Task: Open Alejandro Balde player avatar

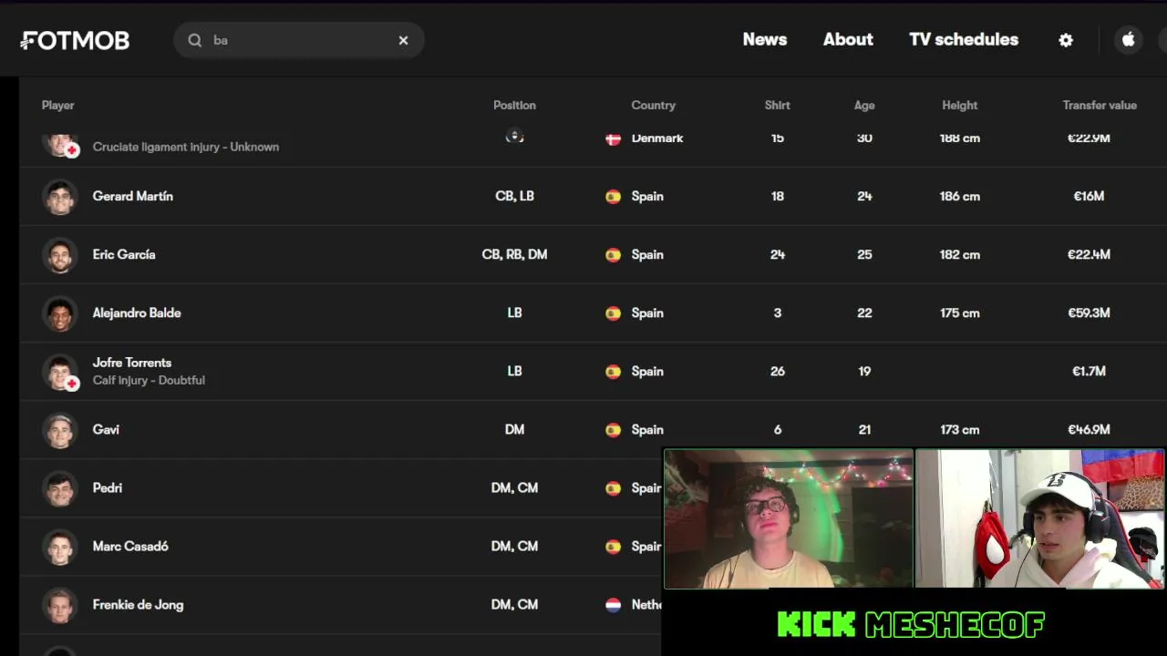Action: [60, 313]
